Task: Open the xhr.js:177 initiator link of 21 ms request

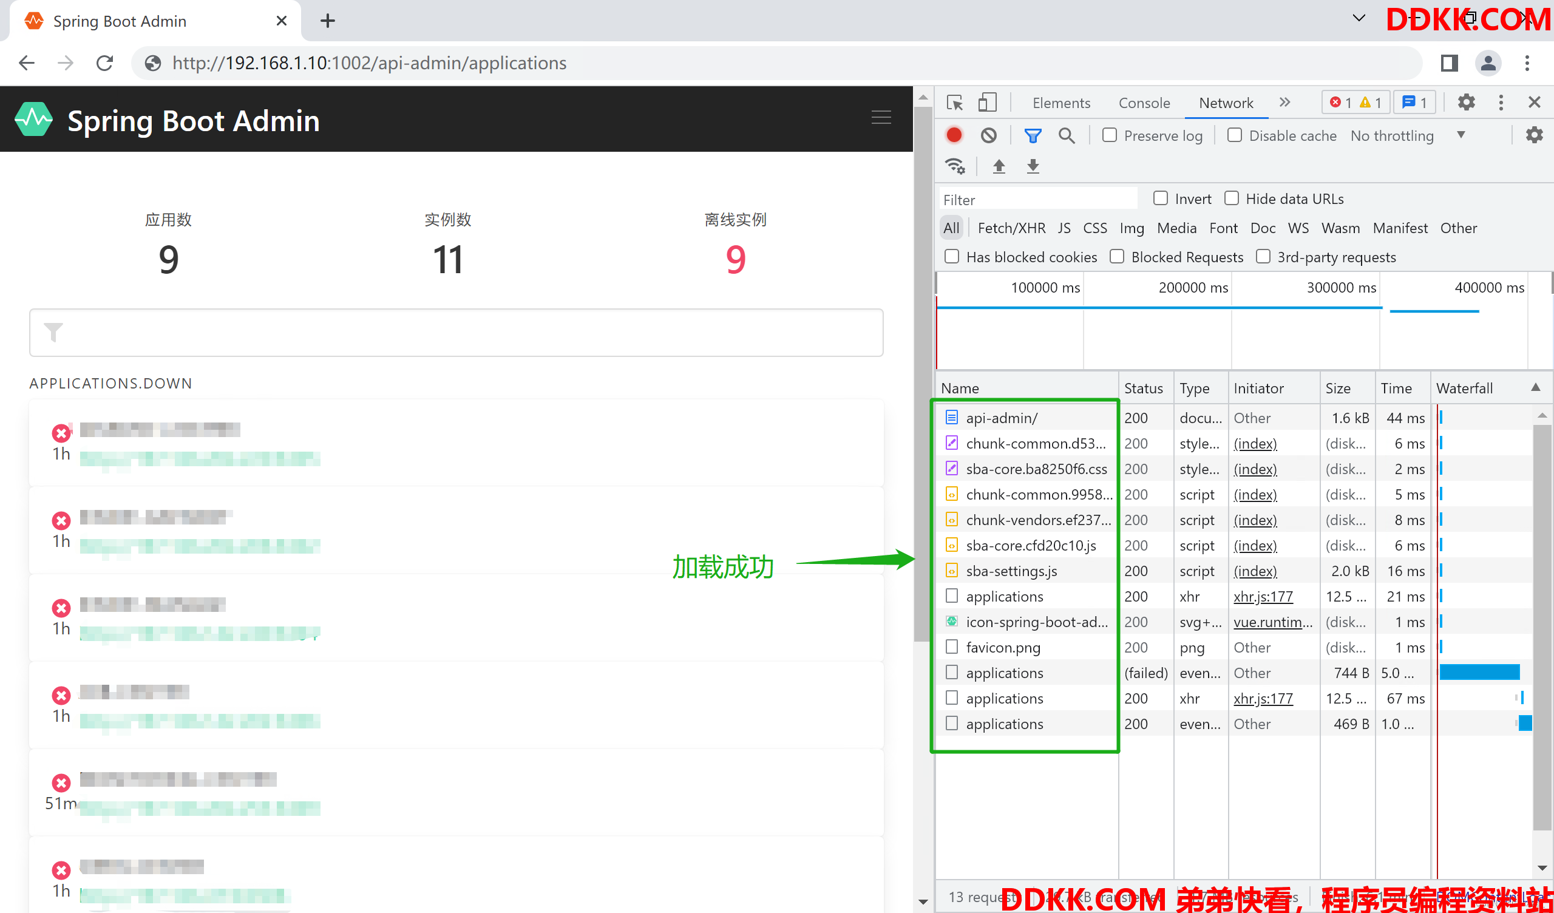Action: point(1263,597)
